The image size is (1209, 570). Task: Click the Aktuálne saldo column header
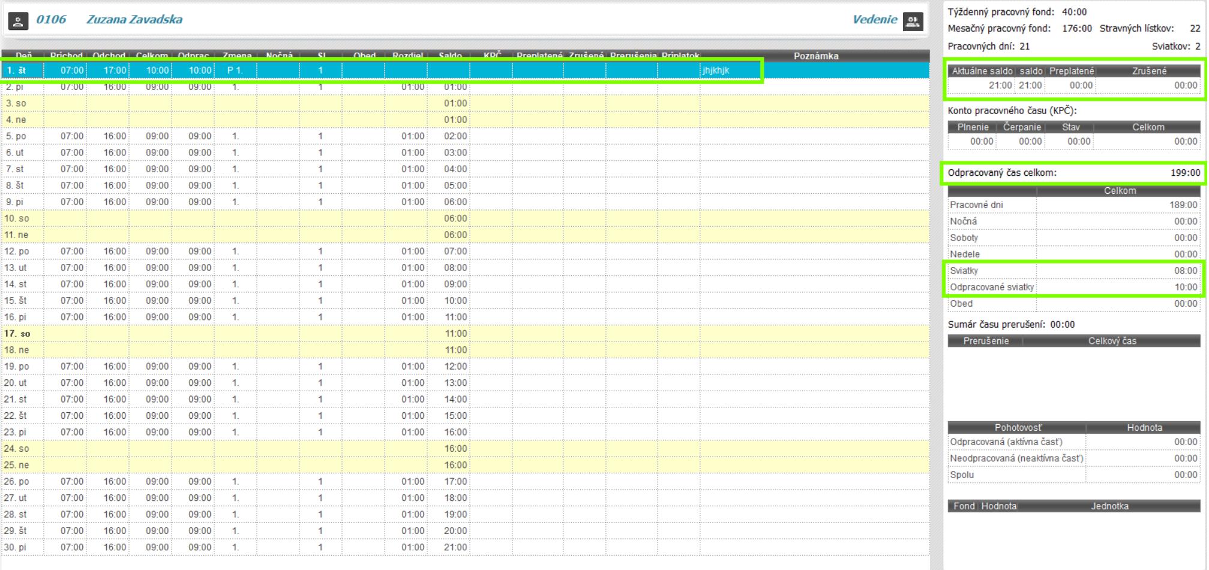(x=982, y=71)
